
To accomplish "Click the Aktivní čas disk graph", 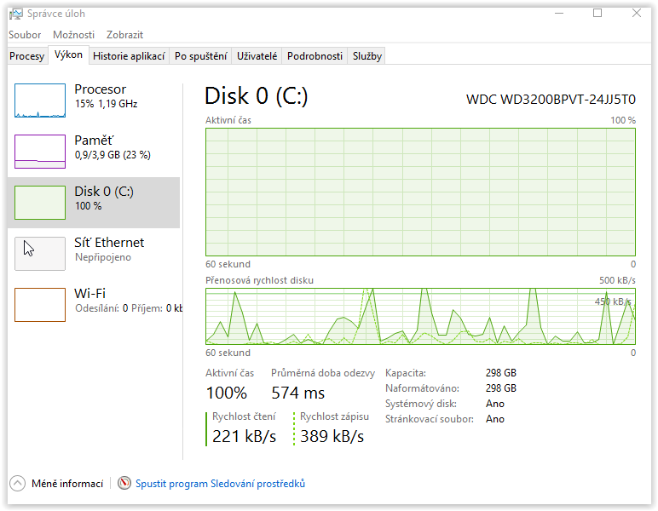I will (420, 191).
